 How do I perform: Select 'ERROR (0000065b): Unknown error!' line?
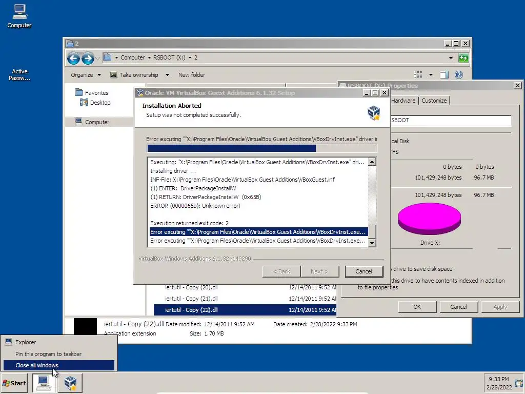coord(195,206)
